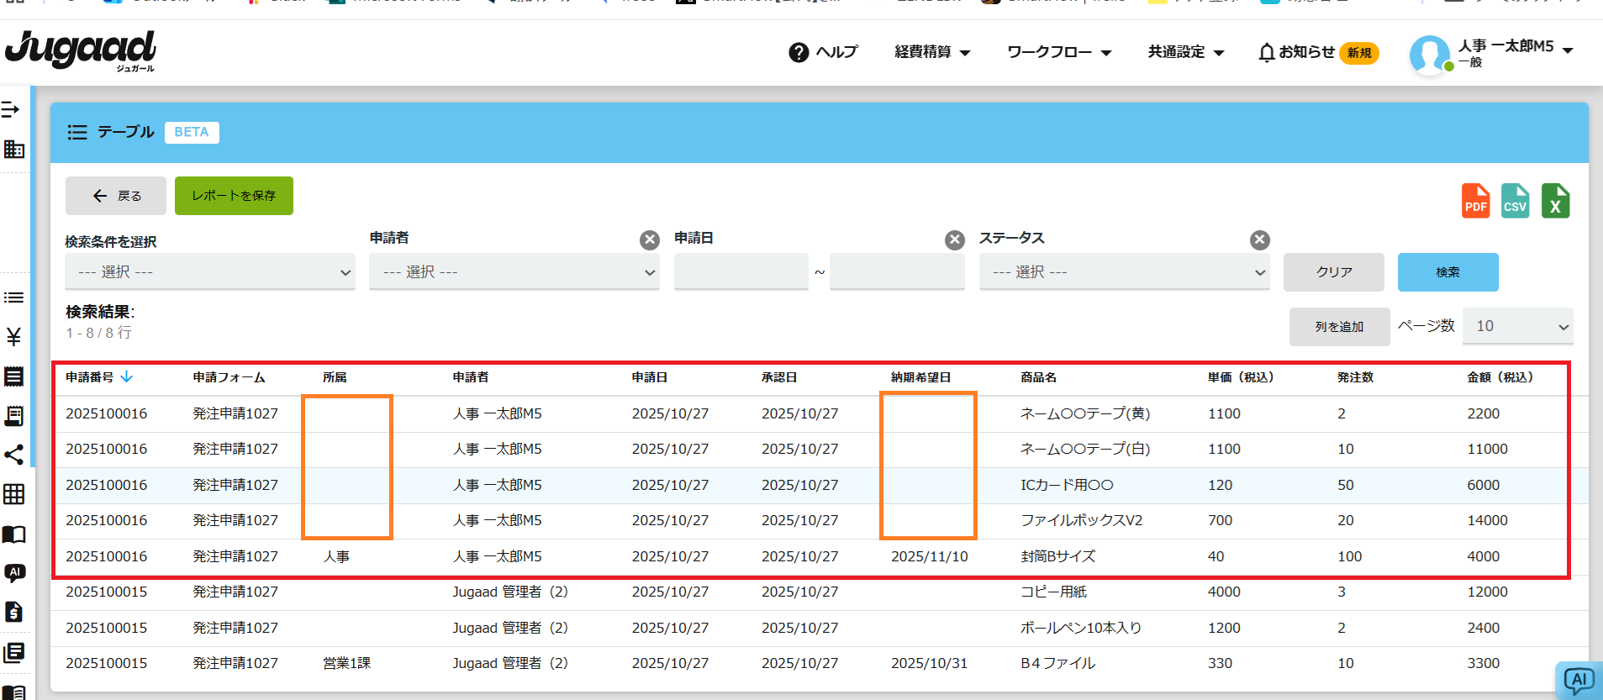This screenshot has width=1603, height=700.
Task: Click the レポートを保存 button
Action: tap(234, 196)
